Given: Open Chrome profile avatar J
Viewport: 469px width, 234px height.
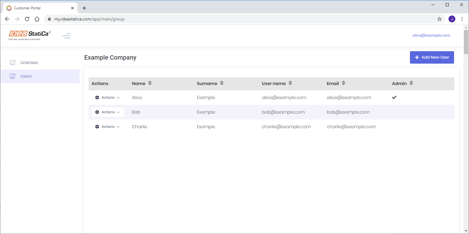Looking at the screenshot, I should (x=452, y=19).
